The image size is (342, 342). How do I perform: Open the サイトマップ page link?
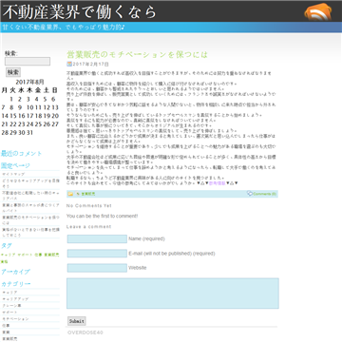pos(13,174)
